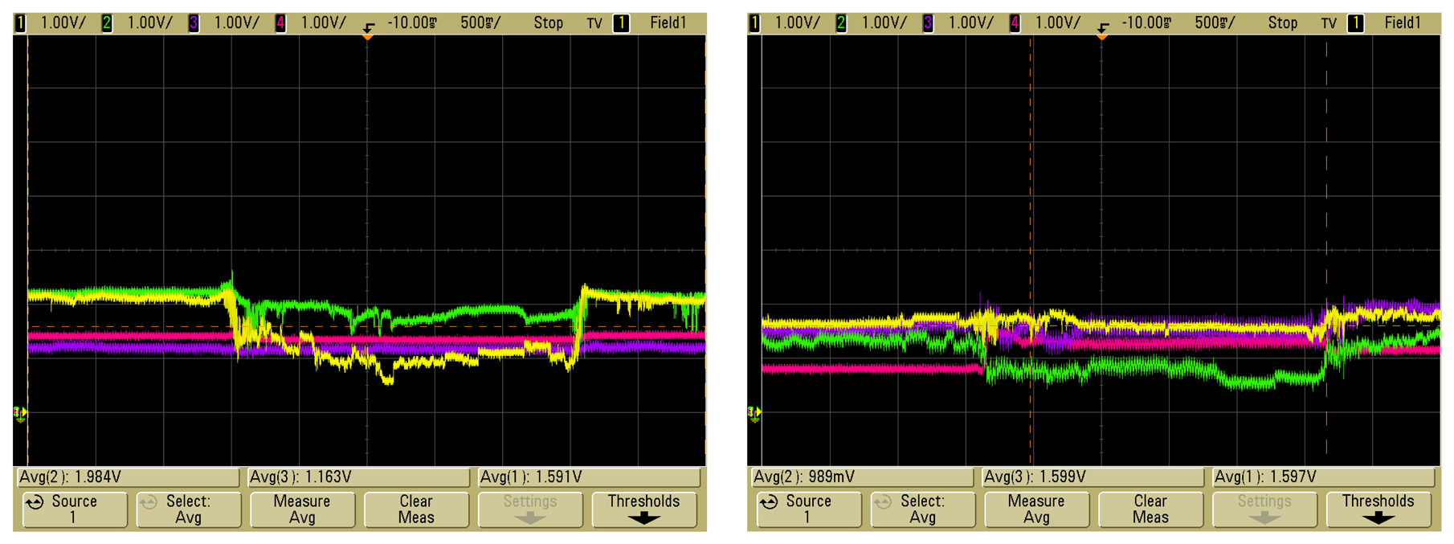
Task: Select channel 4 indicator on right scope
Action: 1015,23
